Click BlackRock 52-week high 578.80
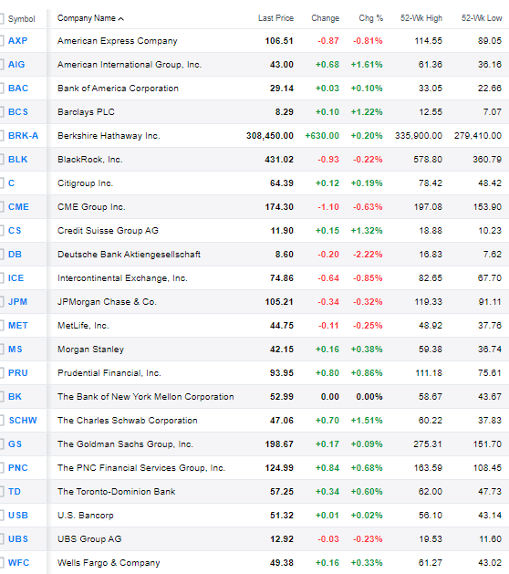 (428, 160)
